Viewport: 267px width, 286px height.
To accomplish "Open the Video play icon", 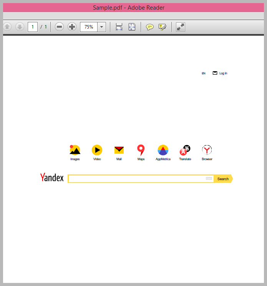I will (x=97, y=150).
